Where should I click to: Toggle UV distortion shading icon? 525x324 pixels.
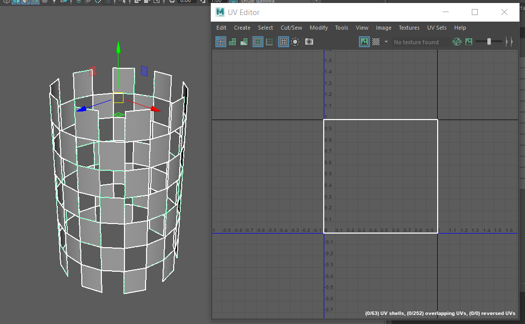point(244,42)
